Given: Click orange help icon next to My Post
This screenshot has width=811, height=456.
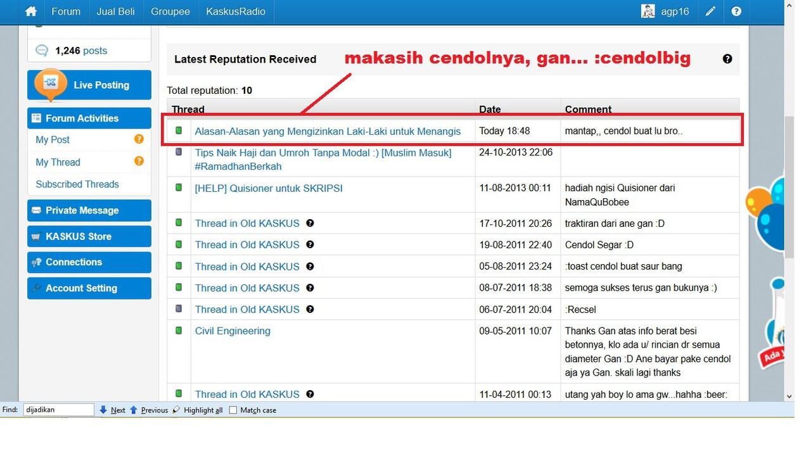Looking at the screenshot, I should (139, 139).
